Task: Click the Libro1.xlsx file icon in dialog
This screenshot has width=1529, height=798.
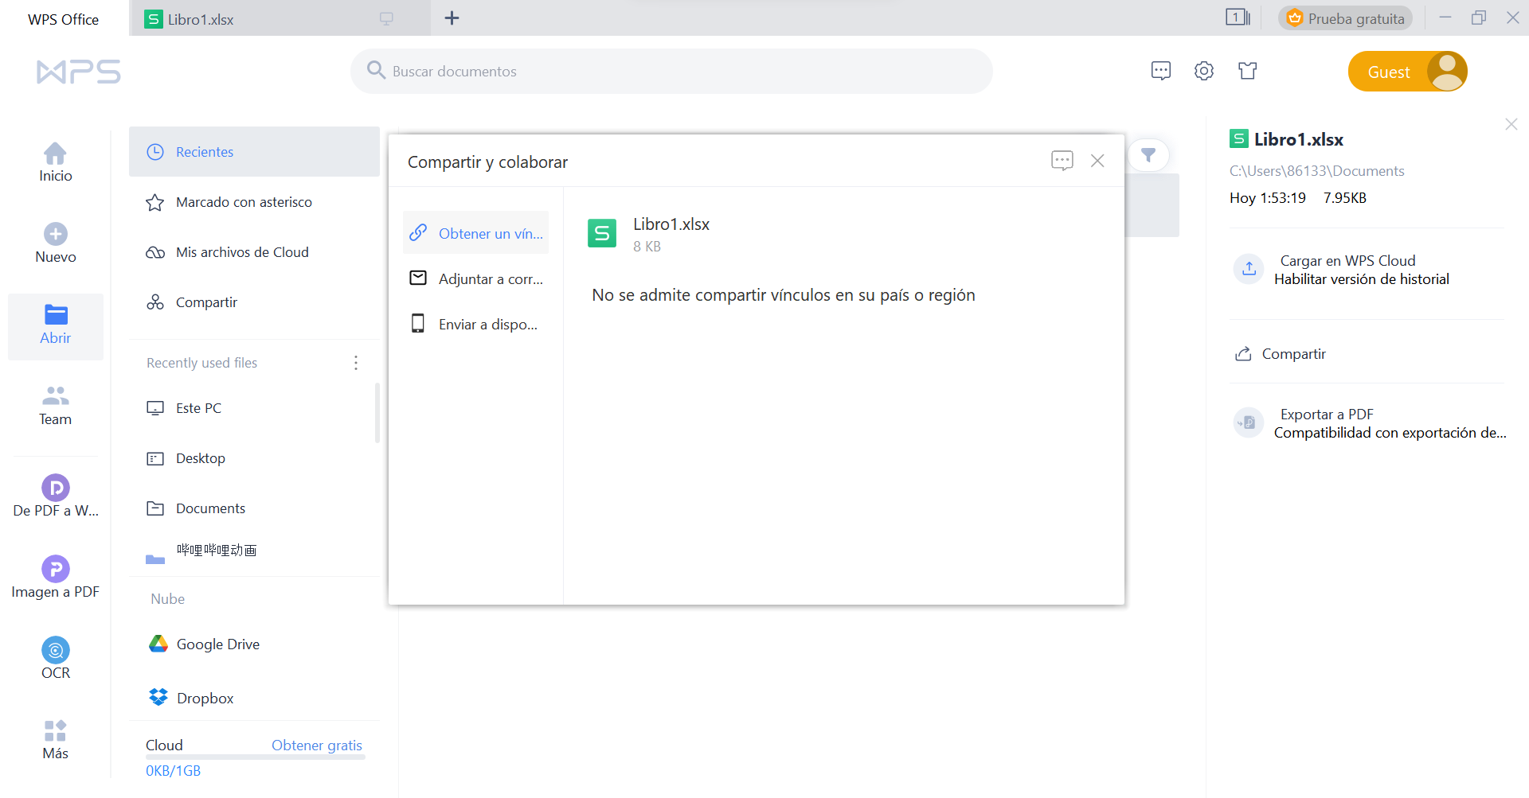Action: (602, 233)
